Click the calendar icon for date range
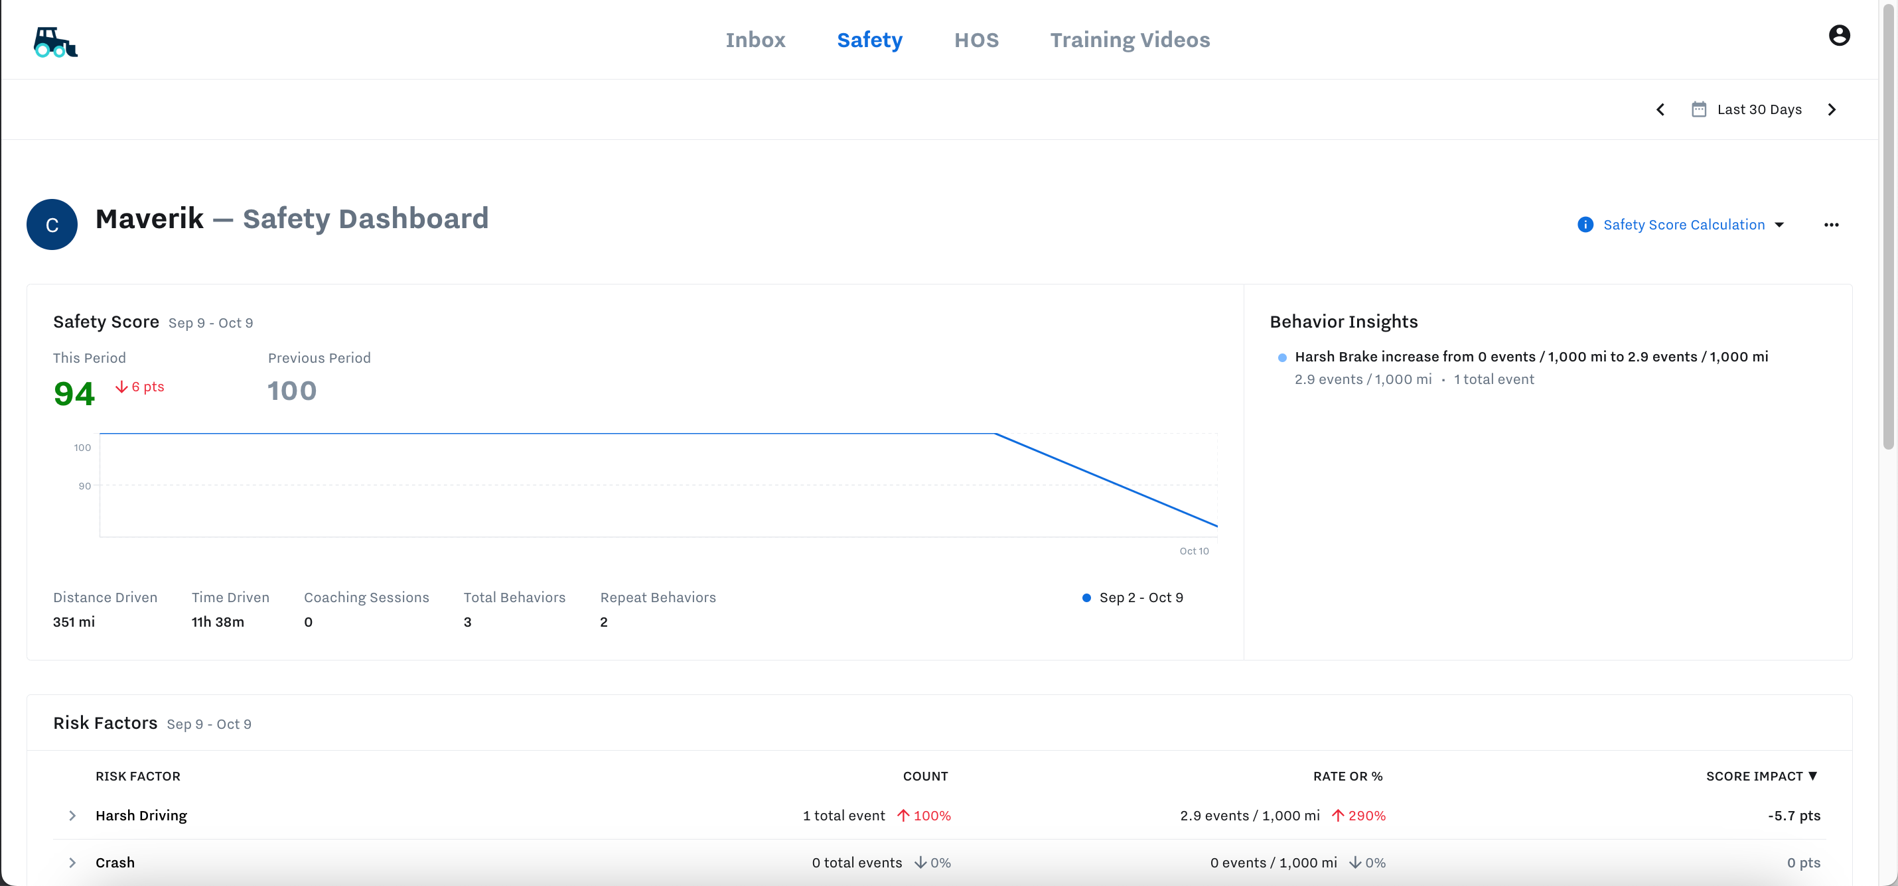Screen dimensions: 1898x886 1698,109
